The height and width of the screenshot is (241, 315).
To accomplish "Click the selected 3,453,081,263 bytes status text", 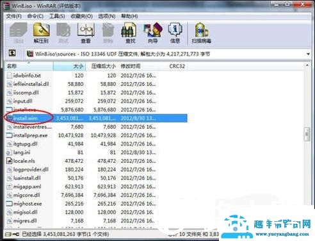I will click(x=65, y=235).
